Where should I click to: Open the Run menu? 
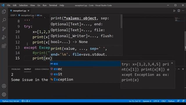click(44, 5)
